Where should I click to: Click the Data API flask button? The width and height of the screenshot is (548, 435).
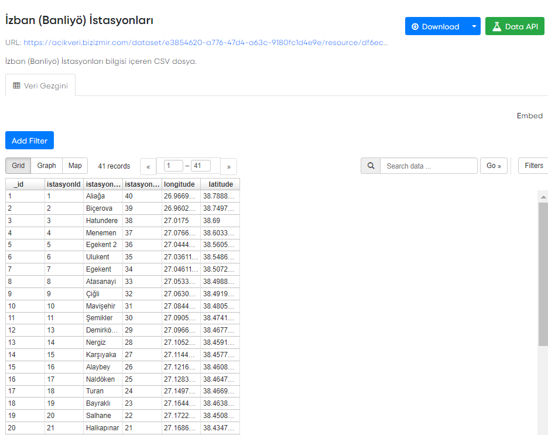click(515, 26)
